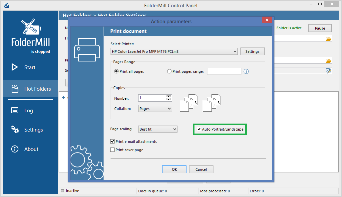
Task: Increase the copies number with up arrow
Action: tap(169, 96)
